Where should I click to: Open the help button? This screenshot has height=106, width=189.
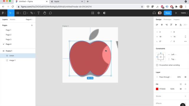(183, 105)
